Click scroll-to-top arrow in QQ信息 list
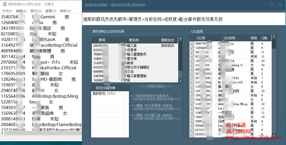 pyautogui.click(x=274, y=37)
